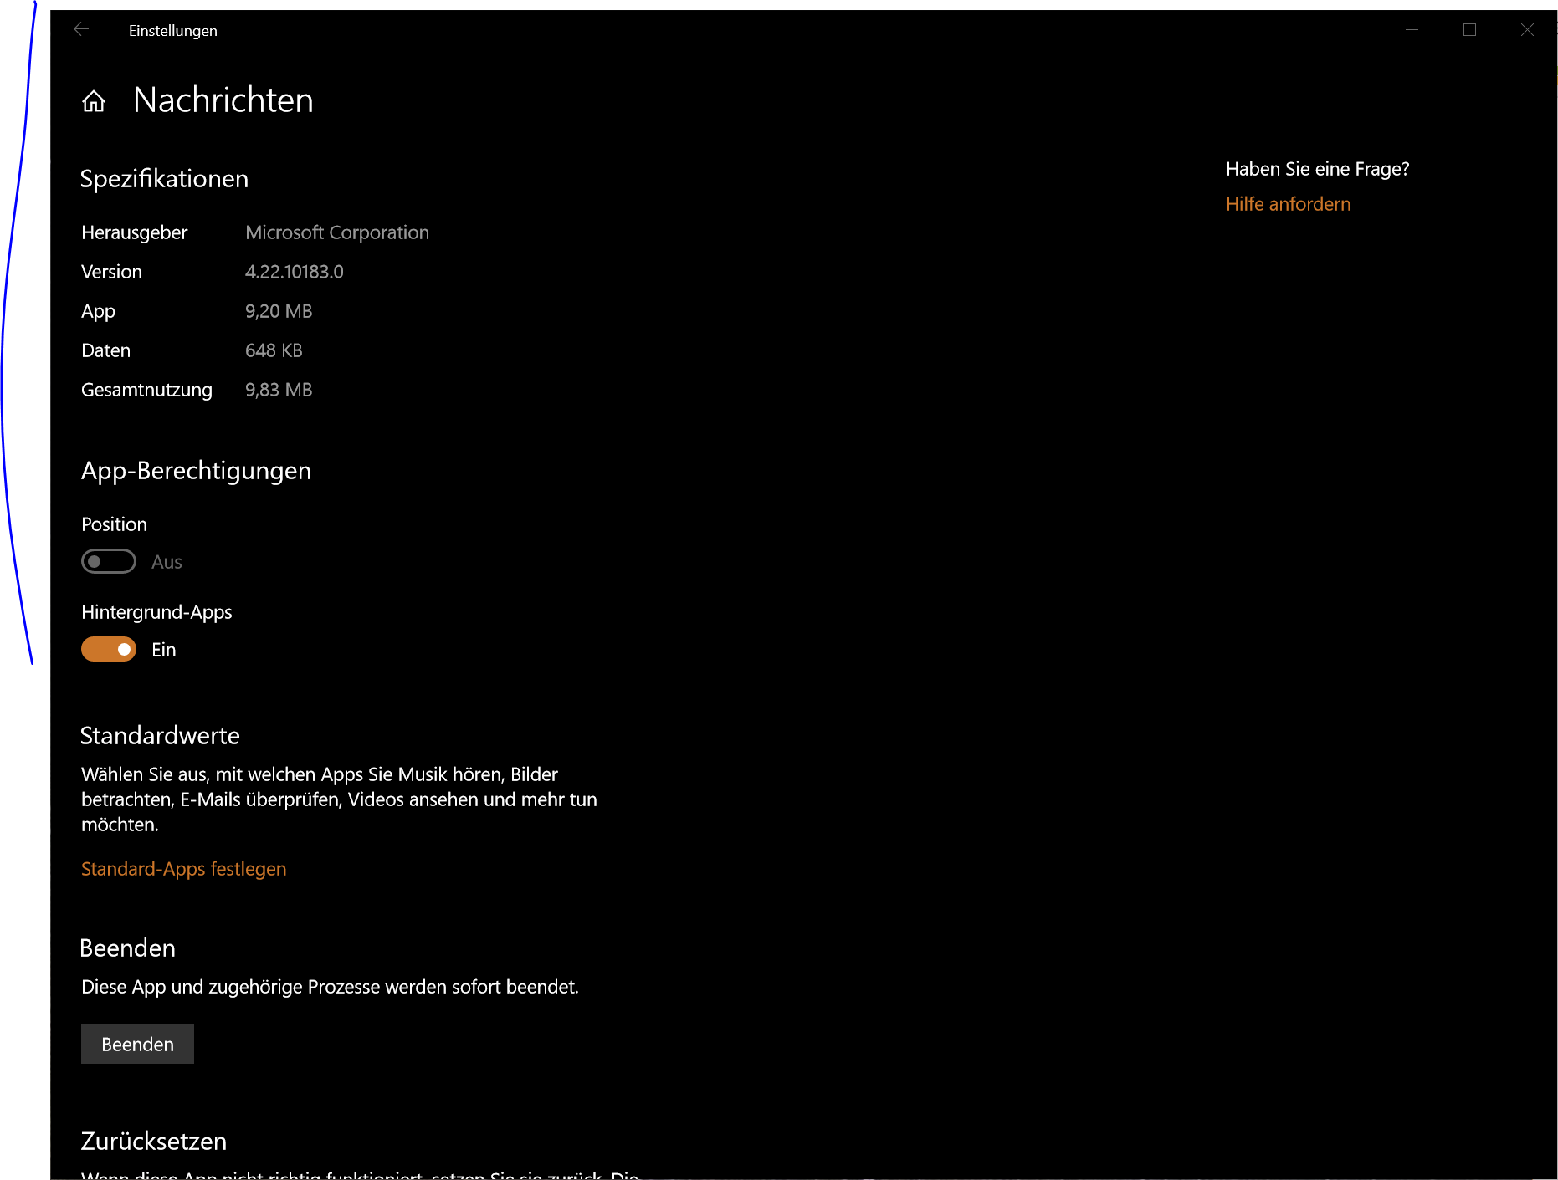Image resolution: width=1558 pixels, height=1180 pixels.
Task: Toggle the Position permission switch
Action: coord(109,561)
